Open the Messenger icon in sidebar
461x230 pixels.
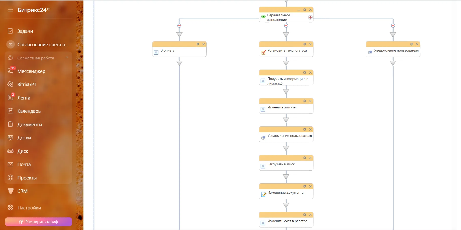pyautogui.click(x=10, y=71)
